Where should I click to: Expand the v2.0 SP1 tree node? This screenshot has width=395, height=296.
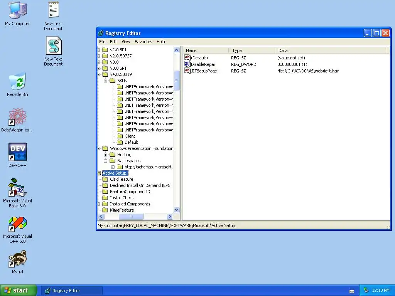pyautogui.click(x=99, y=50)
